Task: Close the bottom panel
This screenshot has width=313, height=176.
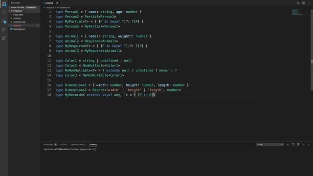Action: point(309,145)
